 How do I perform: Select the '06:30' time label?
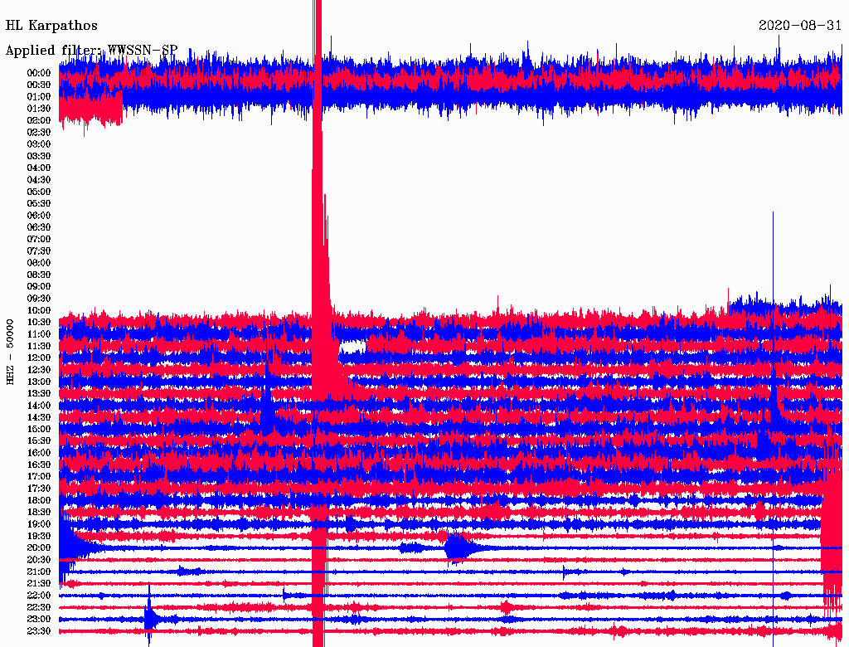[39, 227]
